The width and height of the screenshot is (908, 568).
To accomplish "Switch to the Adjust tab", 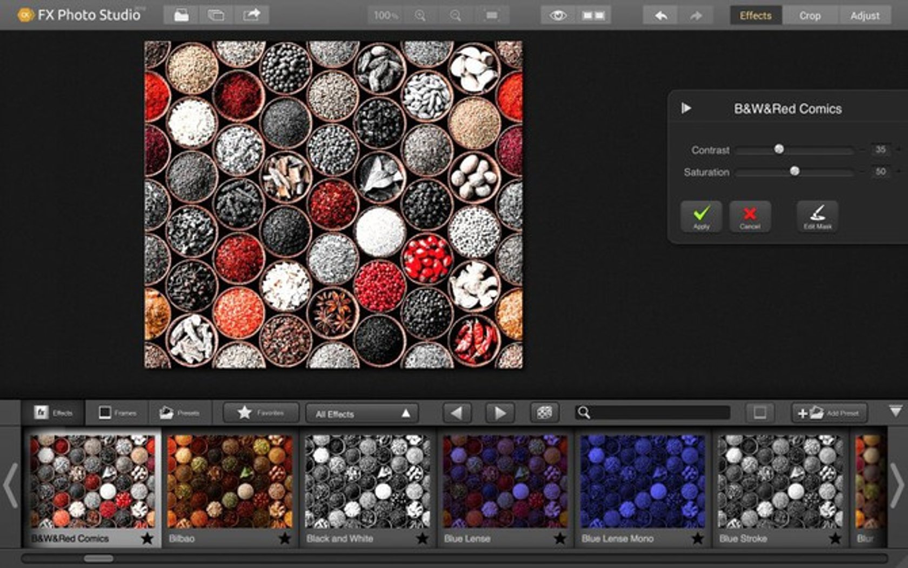I will coord(864,15).
